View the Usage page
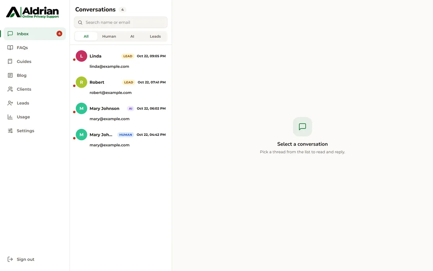Screen dimensions: 433x271 [x=35, y=117]
